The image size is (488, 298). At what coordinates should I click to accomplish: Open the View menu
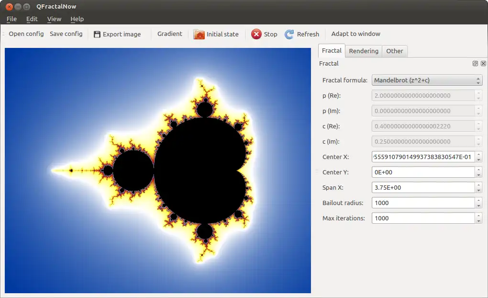coord(54,19)
